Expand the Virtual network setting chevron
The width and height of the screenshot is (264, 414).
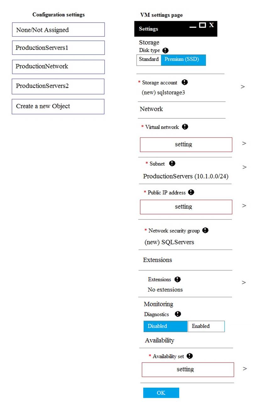(x=244, y=143)
